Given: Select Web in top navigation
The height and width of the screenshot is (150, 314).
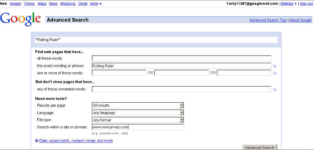Looking at the screenshot, I should click(x=4, y=4).
